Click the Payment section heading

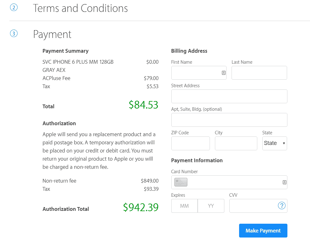pos(52,34)
